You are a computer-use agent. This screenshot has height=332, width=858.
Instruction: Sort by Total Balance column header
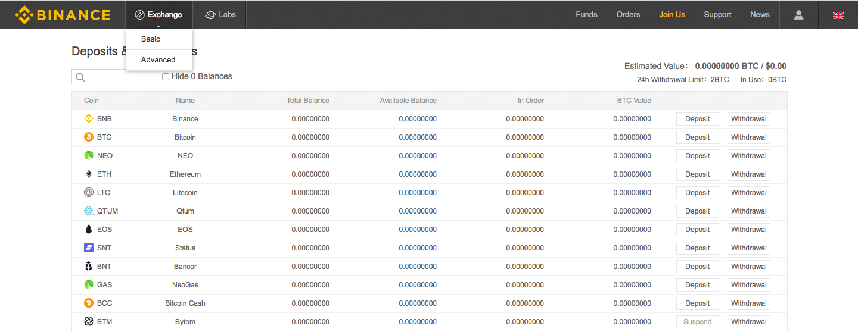coord(308,101)
